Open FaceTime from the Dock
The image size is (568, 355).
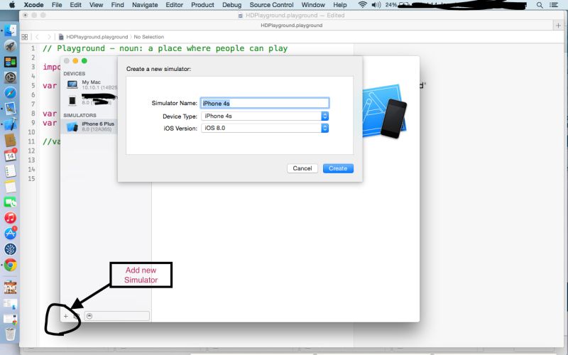point(10,202)
